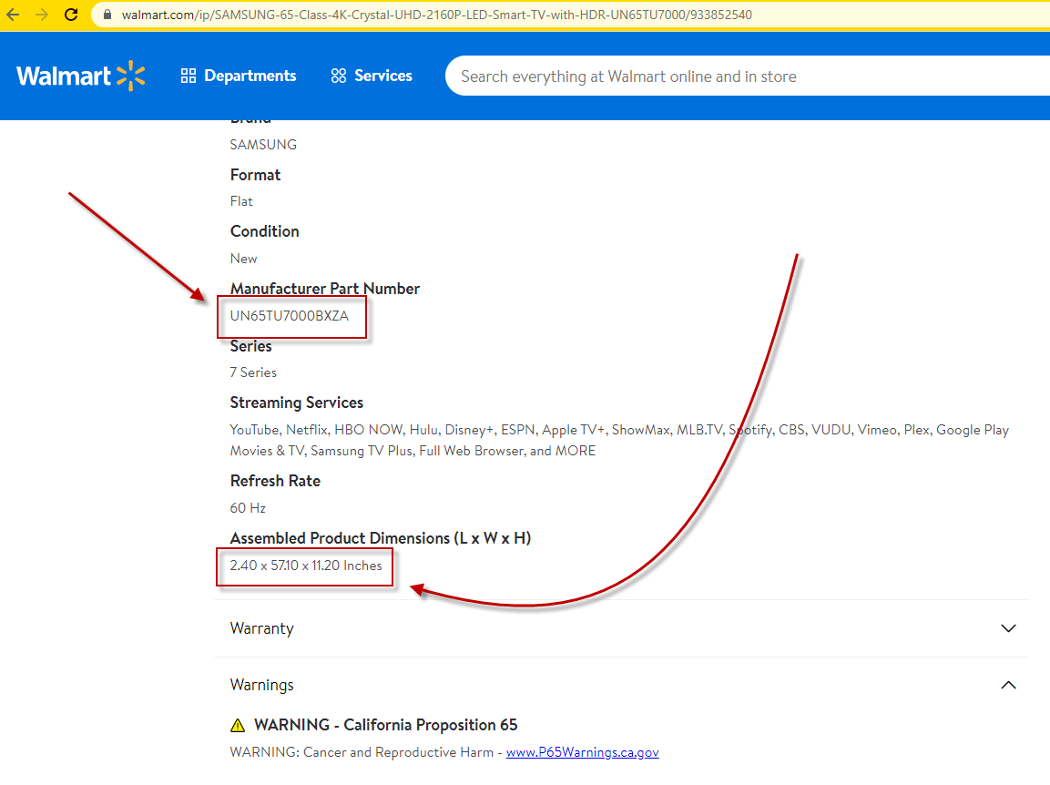Click the browser forward arrow
This screenshot has width=1050, height=785.
[42, 15]
